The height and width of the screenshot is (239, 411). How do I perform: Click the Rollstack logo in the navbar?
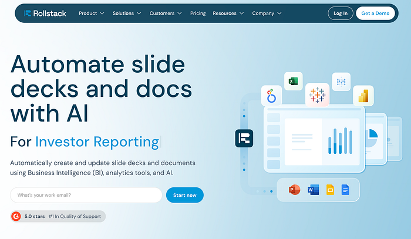coord(45,14)
